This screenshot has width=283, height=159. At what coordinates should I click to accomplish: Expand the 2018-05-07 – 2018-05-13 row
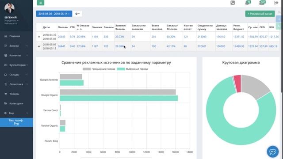point(39,46)
